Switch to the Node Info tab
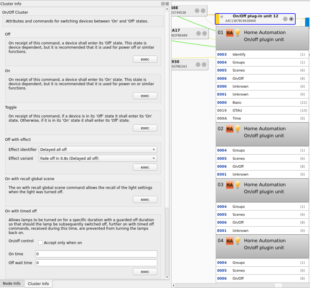 (x=12, y=283)
